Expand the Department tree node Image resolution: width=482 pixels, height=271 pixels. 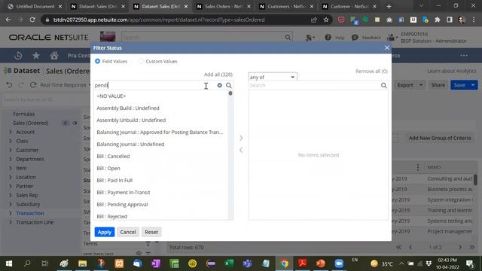(x=11, y=159)
